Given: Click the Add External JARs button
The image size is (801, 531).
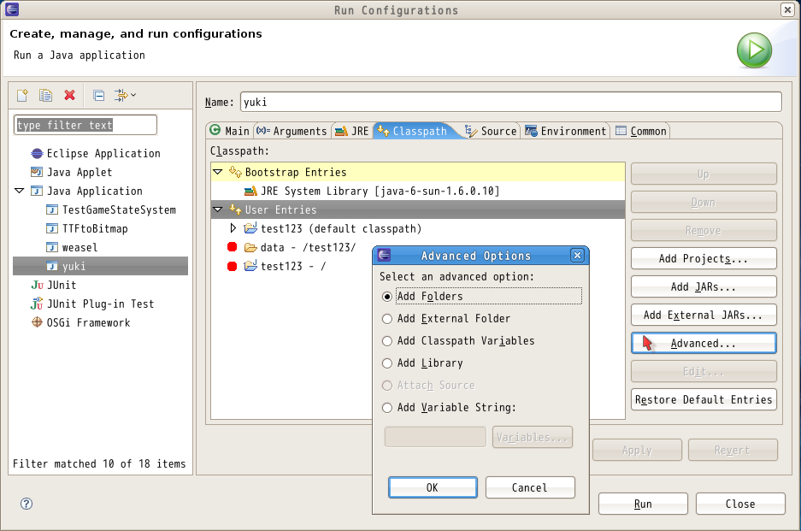Looking at the screenshot, I should [x=703, y=315].
